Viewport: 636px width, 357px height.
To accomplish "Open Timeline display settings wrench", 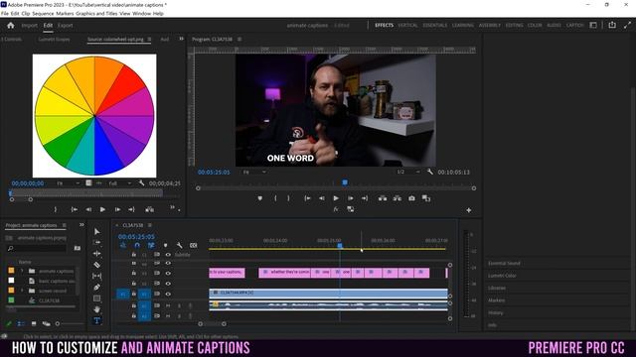I will [x=179, y=245].
